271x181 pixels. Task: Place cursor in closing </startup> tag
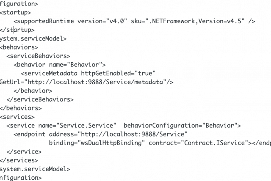(x=17, y=30)
